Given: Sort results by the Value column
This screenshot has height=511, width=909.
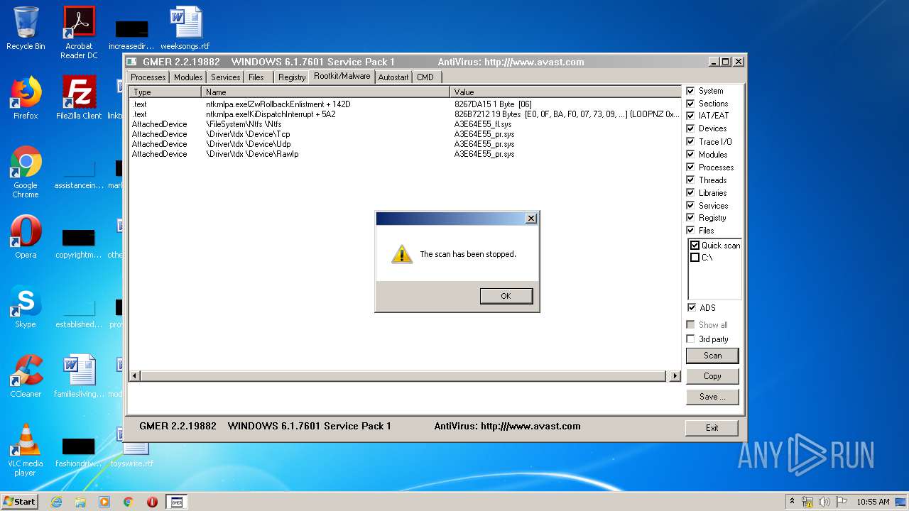Looking at the screenshot, I should [565, 92].
